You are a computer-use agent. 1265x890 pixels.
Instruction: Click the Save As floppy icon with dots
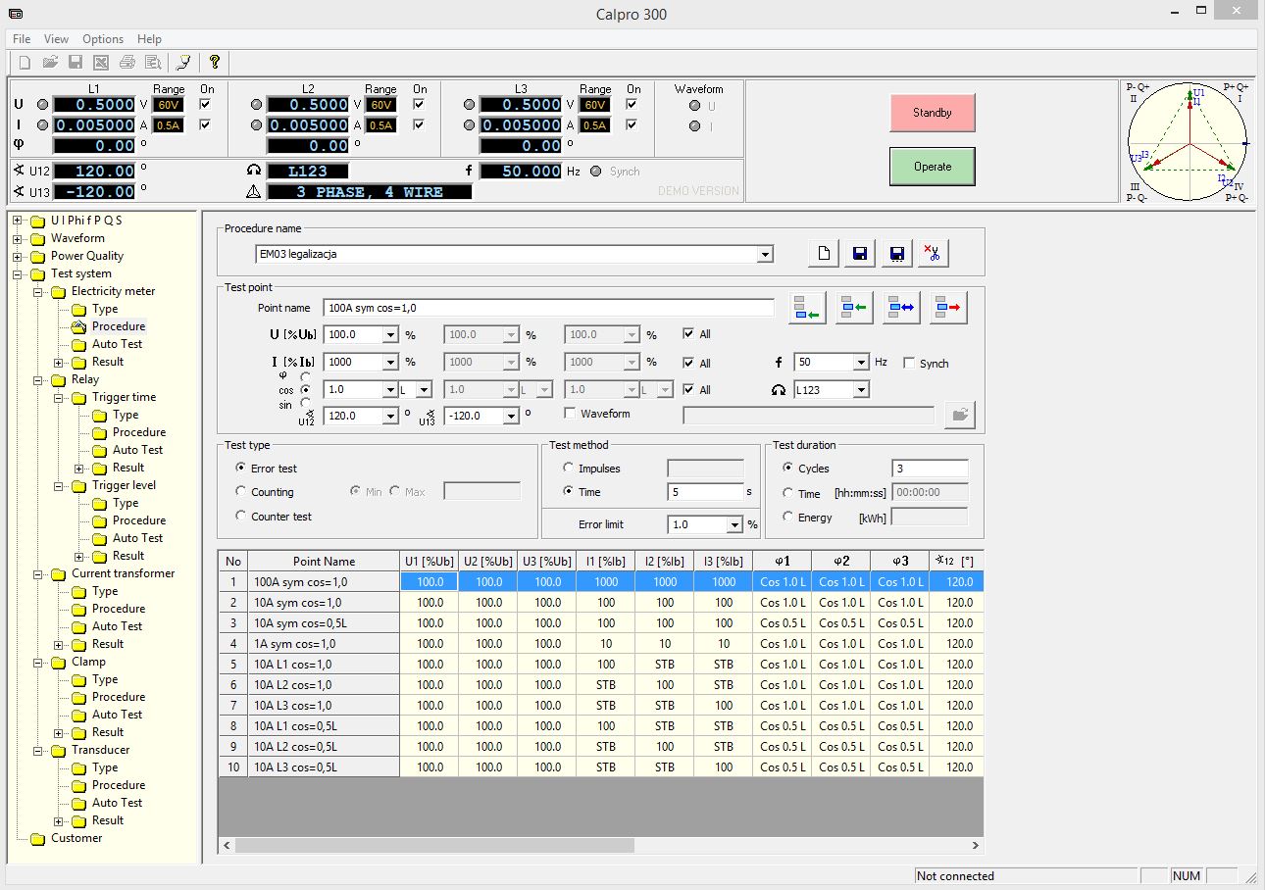(x=896, y=254)
